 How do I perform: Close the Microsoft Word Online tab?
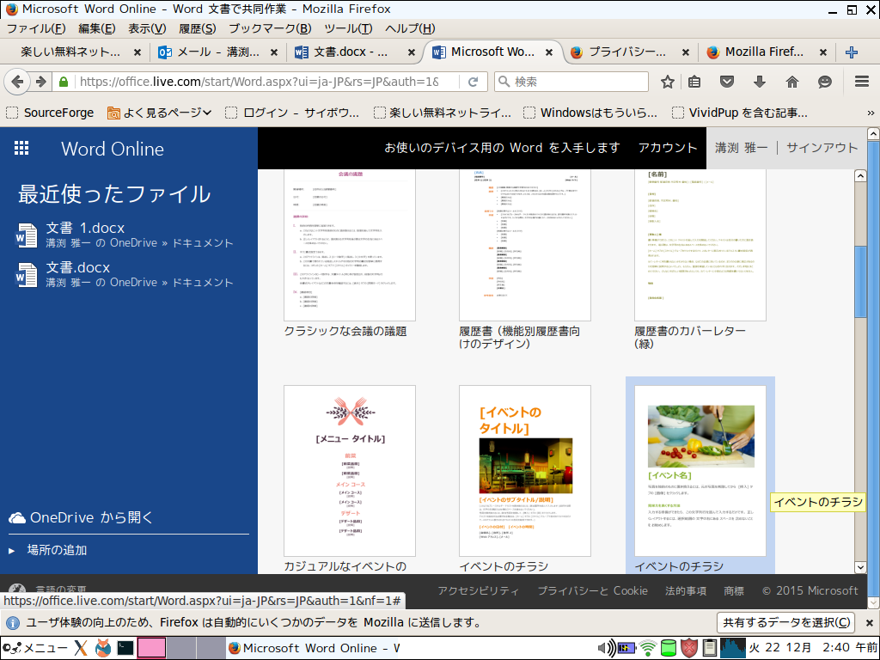point(549,52)
